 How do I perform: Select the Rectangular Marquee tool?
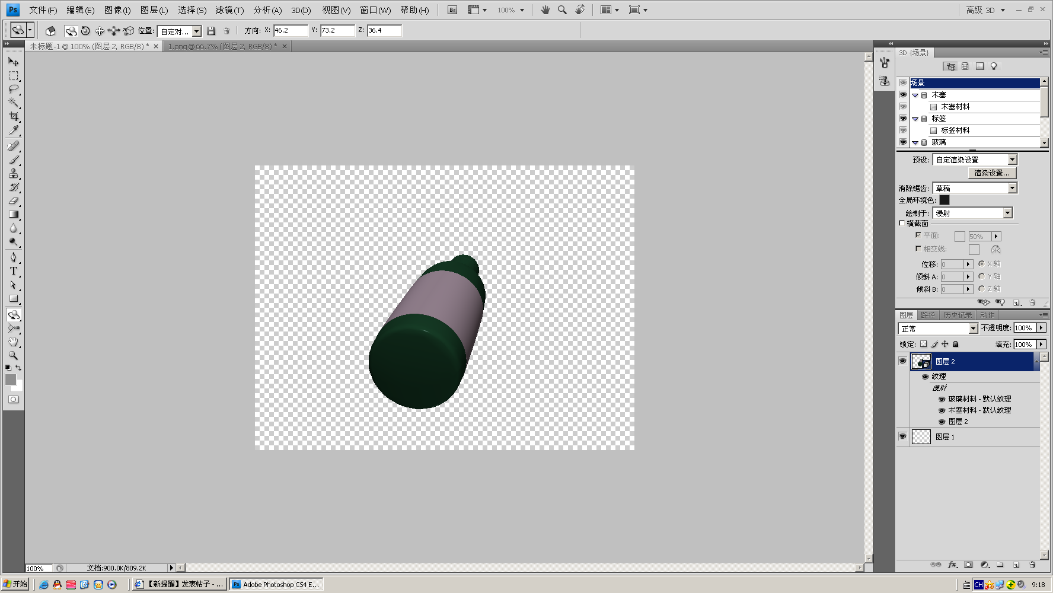click(13, 75)
